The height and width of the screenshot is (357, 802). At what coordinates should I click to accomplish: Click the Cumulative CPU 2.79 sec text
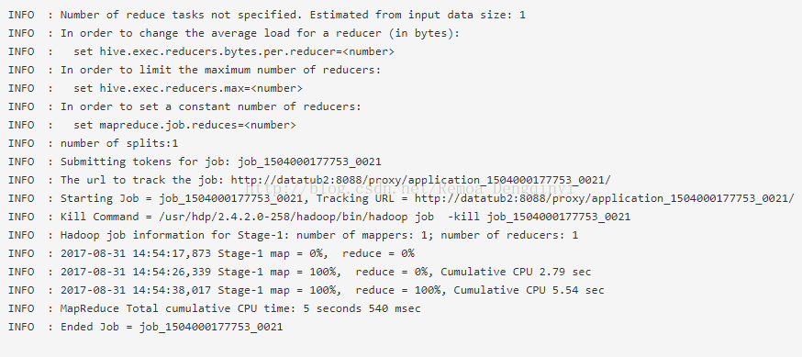(516, 272)
